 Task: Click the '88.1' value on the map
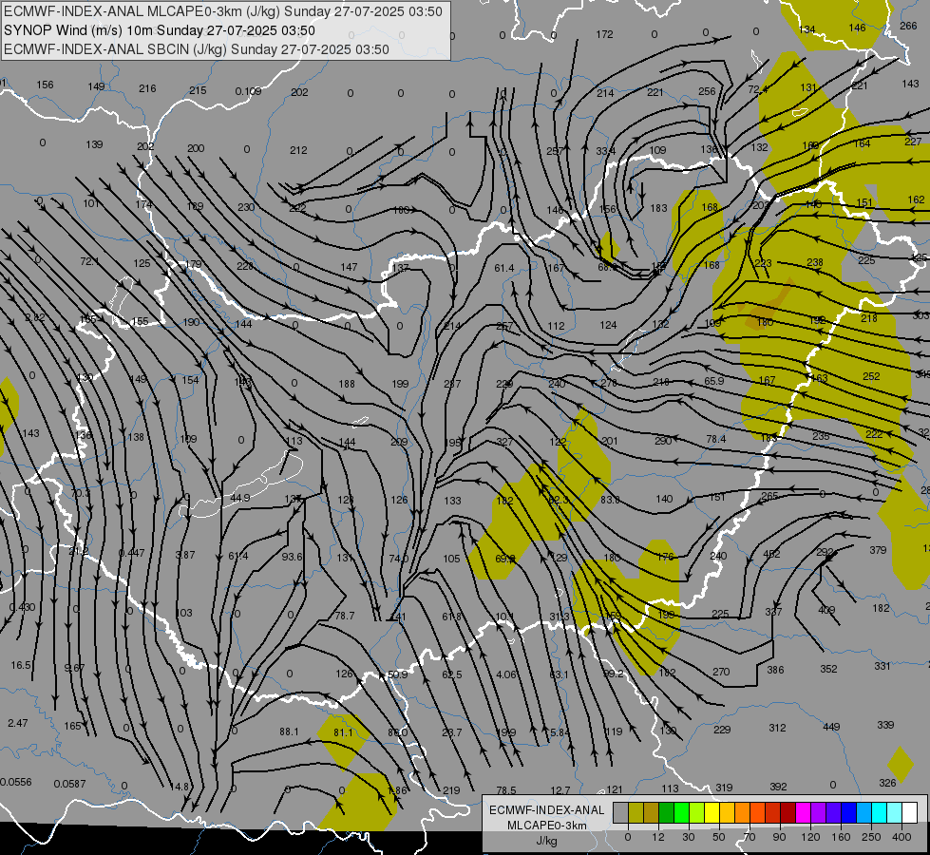tap(290, 731)
